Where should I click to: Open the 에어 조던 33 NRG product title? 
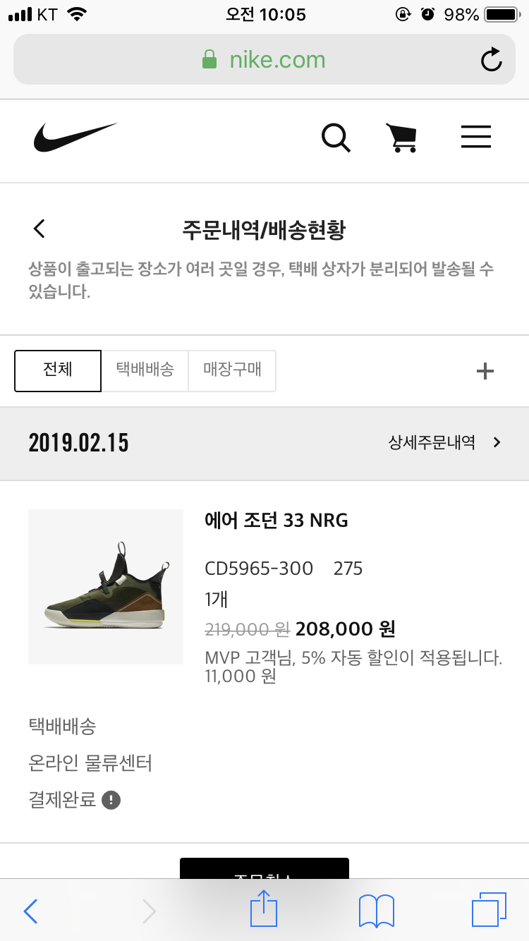276,521
